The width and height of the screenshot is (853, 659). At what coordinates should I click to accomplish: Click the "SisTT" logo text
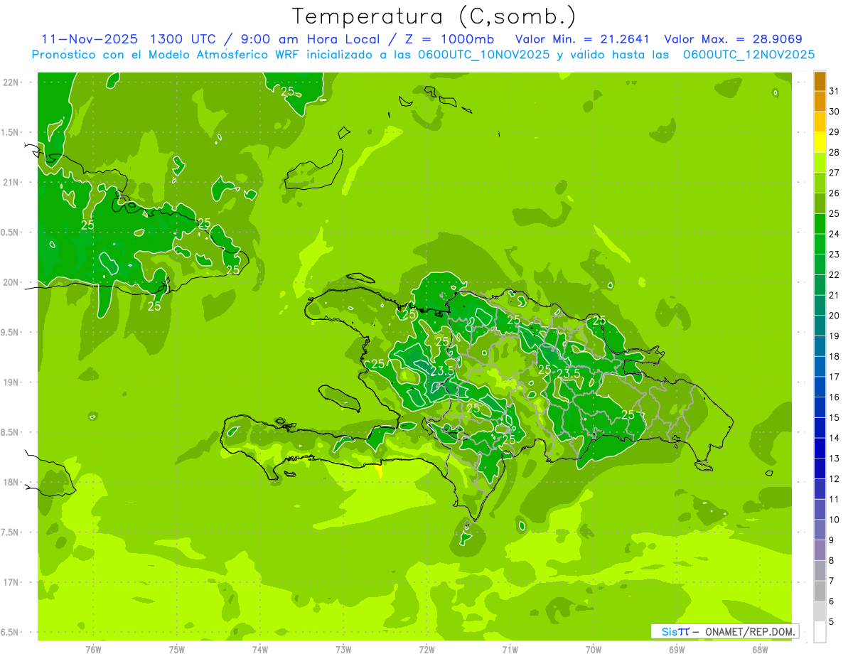(x=675, y=631)
